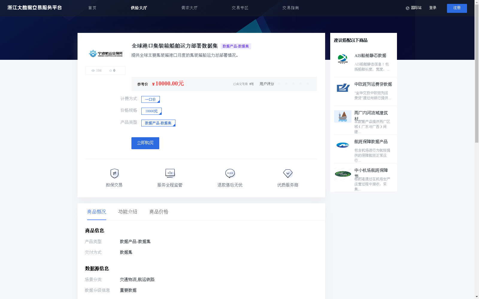This screenshot has height=299, width=479.
Task: Click the 优质服务商 diamond icon
Action: point(288,173)
